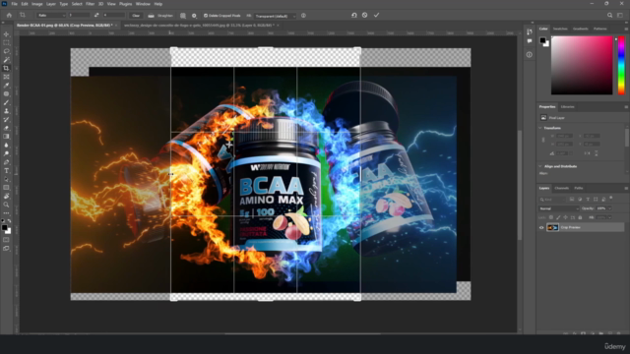
Task: Open the Comments panel icon
Action: pos(530,41)
